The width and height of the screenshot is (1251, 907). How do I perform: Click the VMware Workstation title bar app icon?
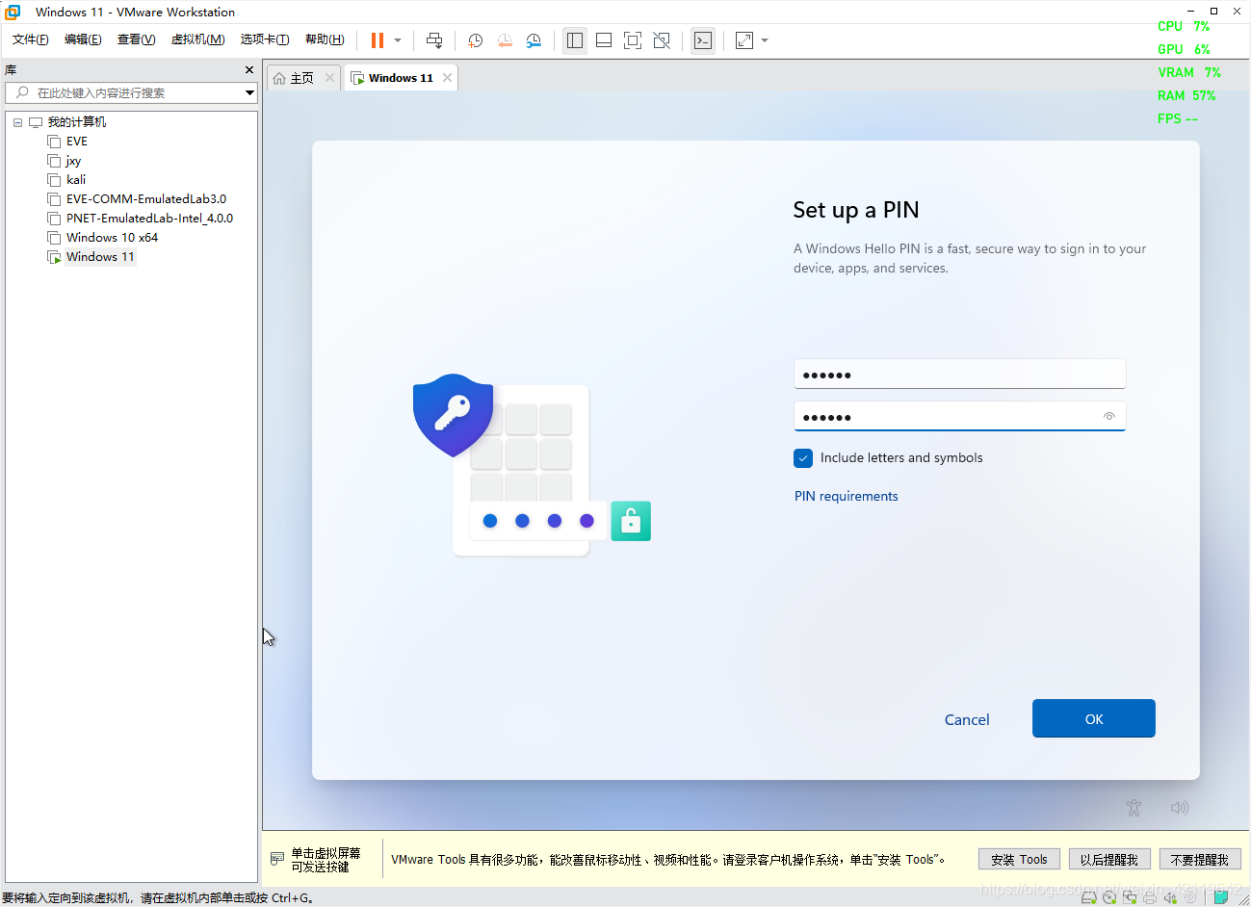tap(13, 12)
